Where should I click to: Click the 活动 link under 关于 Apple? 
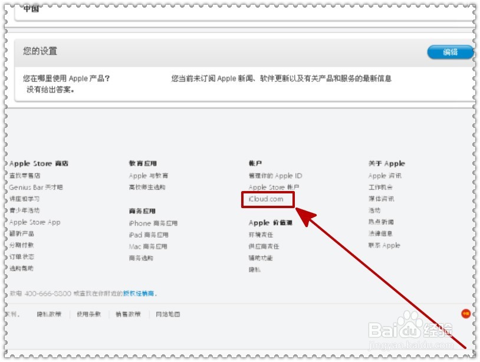pyautogui.click(x=374, y=210)
